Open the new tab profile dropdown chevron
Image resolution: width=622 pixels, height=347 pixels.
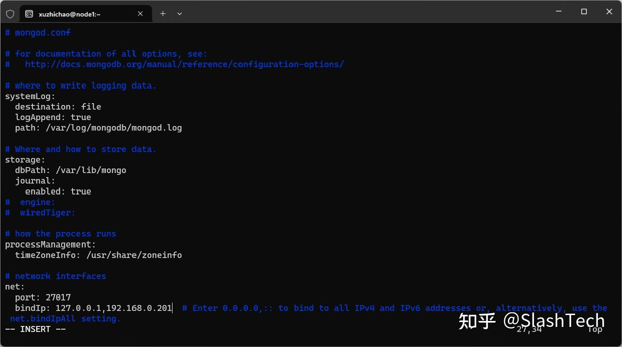179,14
